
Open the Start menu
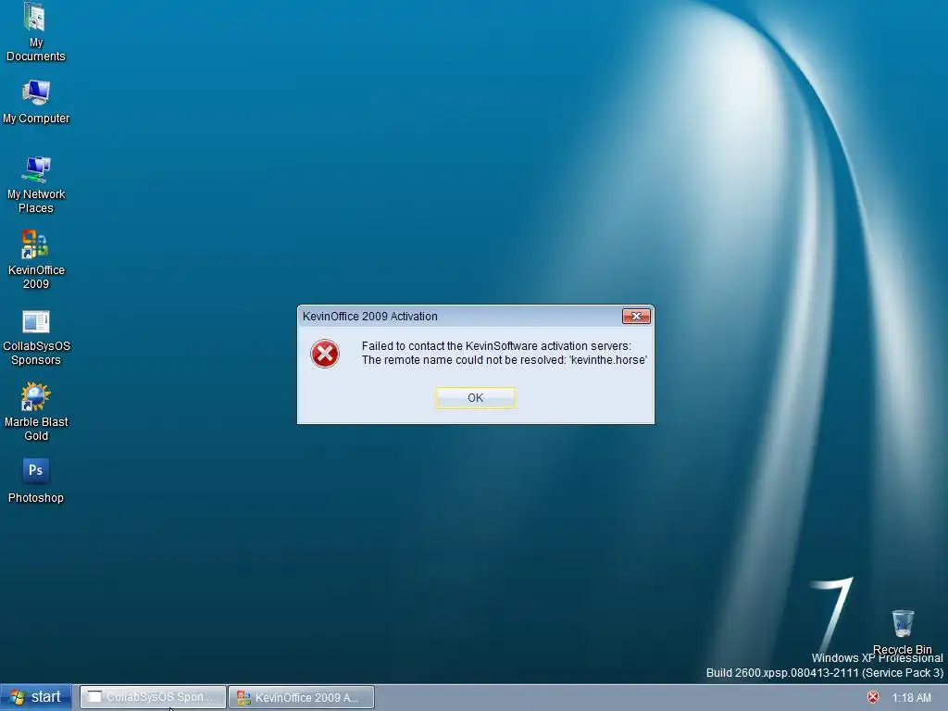point(36,697)
